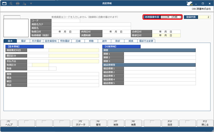Click the PDF output icon

tap(24, 3)
